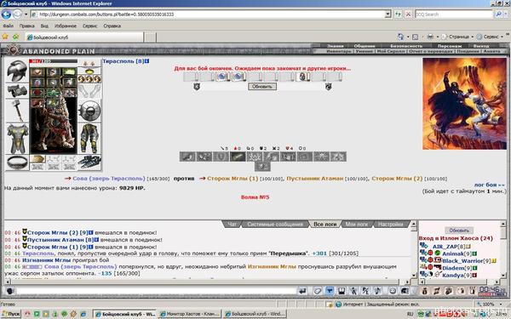Open the лог боя link
This screenshot has width=511, height=319.
click(489, 185)
